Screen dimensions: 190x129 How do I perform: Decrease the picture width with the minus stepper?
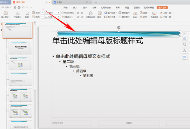pos(42,17)
